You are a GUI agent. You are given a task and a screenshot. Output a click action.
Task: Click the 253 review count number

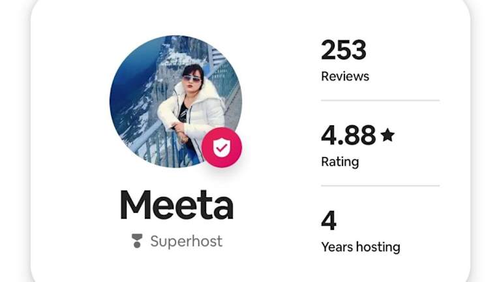tap(344, 50)
